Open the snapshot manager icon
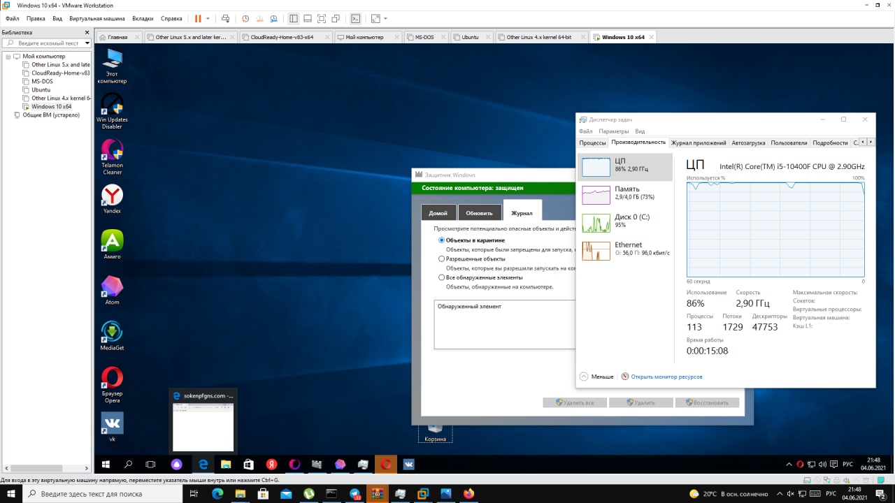895x503 pixels. point(273,18)
